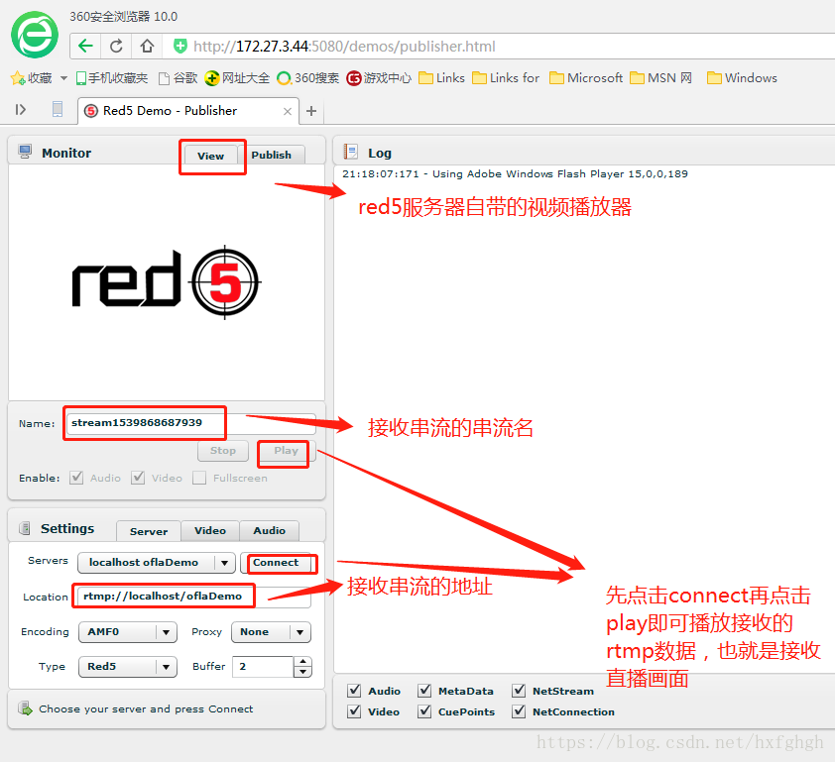Open 谷歌 bookmark
This screenshot has height=762, width=835.
[x=179, y=78]
